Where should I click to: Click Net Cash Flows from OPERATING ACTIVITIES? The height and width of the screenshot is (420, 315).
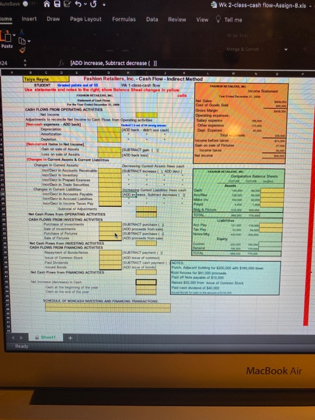(67, 214)
